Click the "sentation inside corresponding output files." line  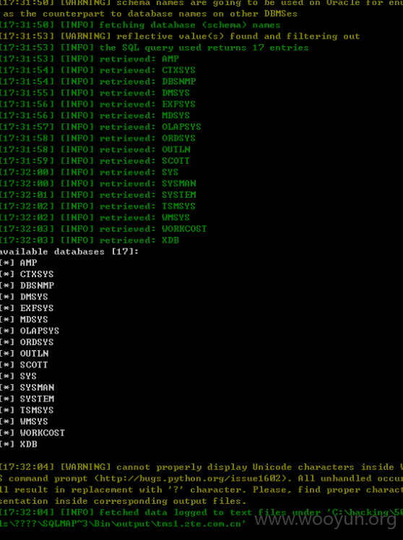[123, 502]
